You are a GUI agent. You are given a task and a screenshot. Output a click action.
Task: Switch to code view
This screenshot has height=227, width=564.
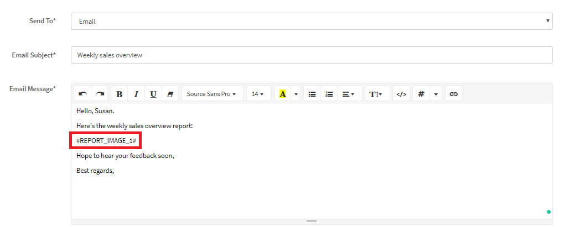402,94
